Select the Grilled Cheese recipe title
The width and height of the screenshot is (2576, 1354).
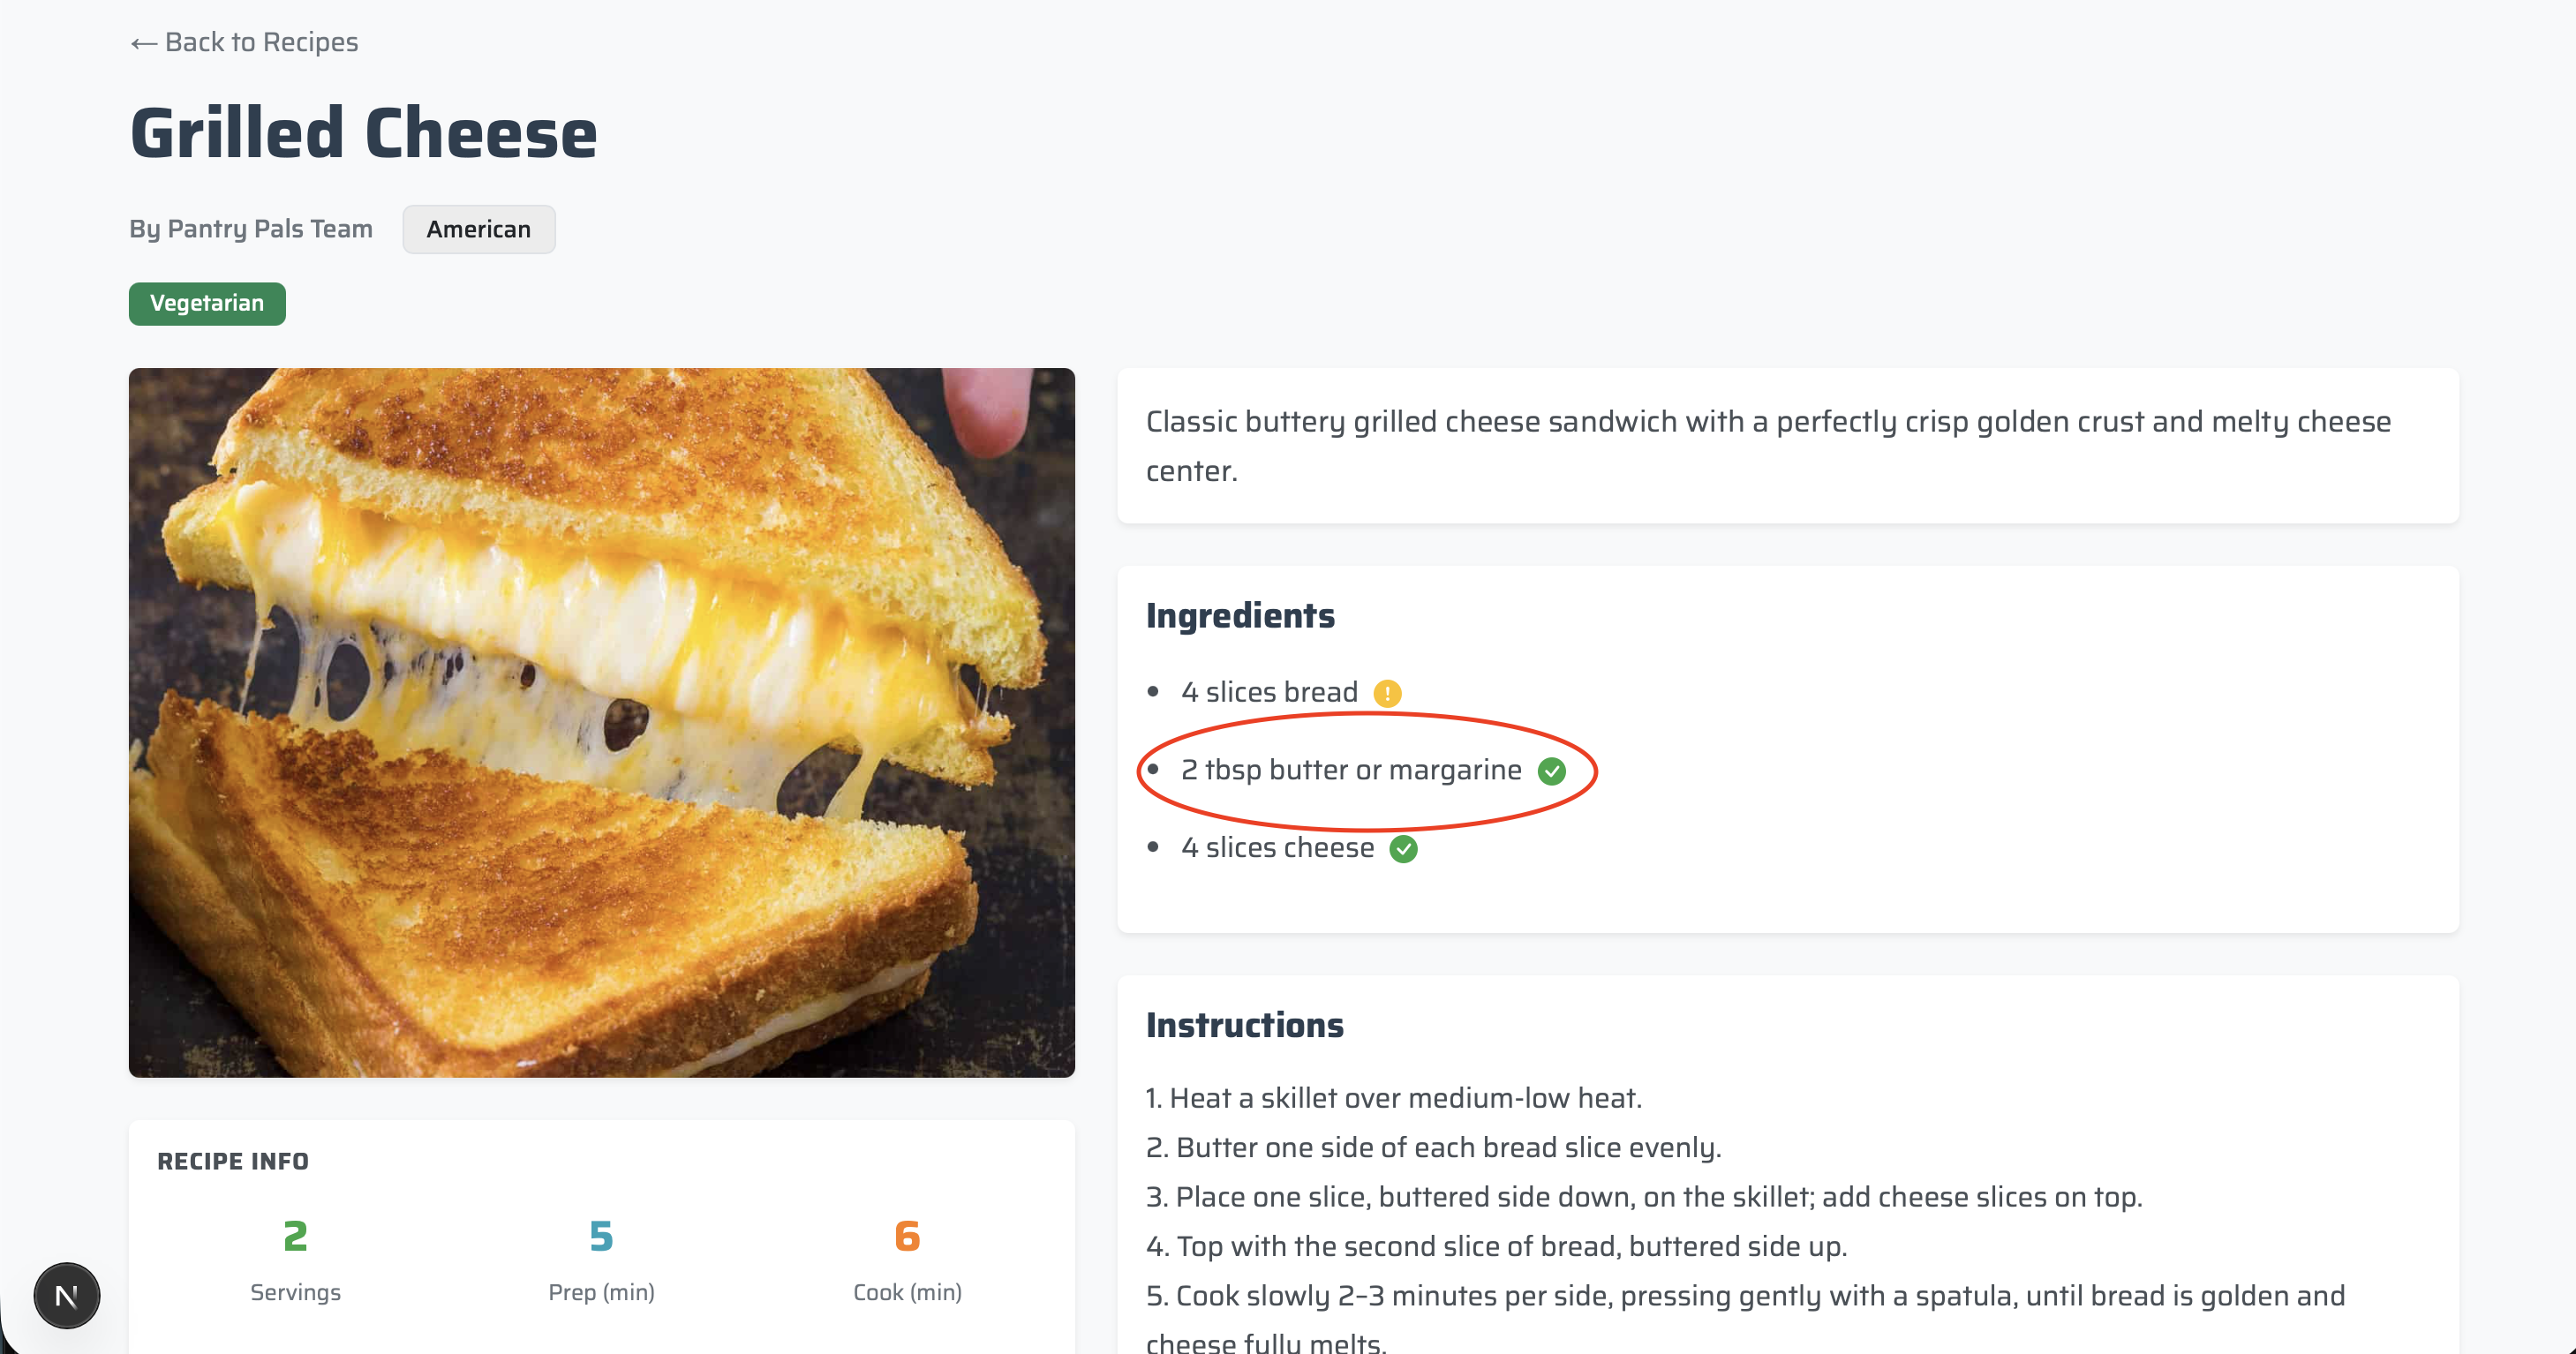coord(363,131)
